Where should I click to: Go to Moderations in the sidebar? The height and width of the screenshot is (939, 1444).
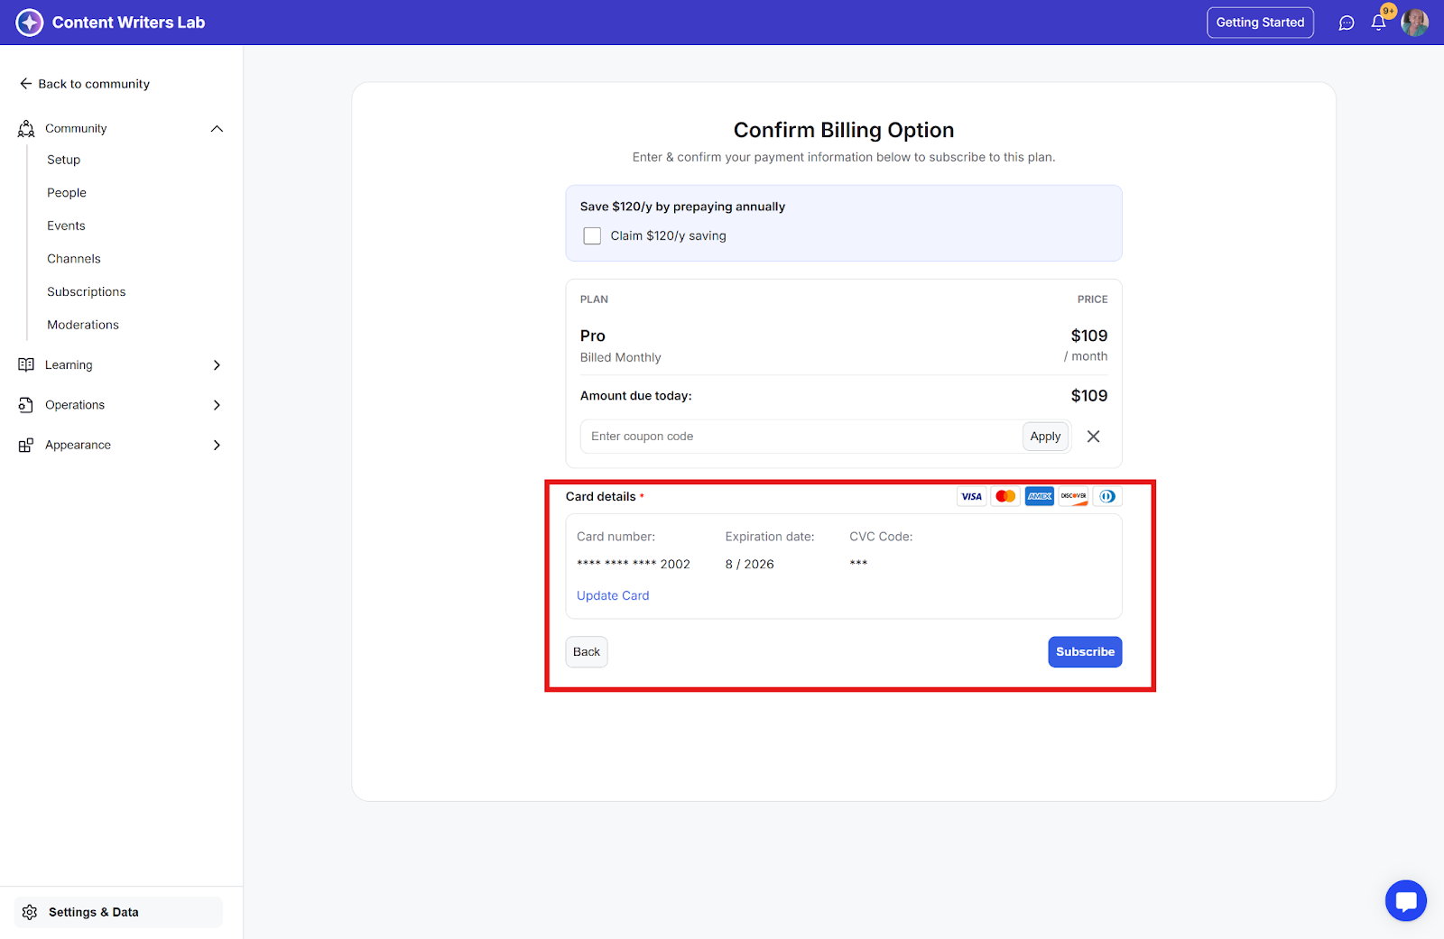point(83,325)
